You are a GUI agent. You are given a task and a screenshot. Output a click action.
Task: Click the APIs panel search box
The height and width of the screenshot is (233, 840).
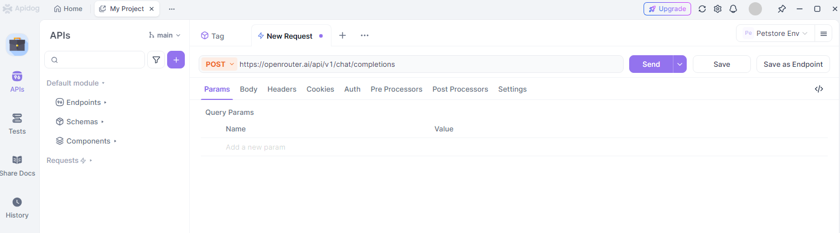pos(95,60)
